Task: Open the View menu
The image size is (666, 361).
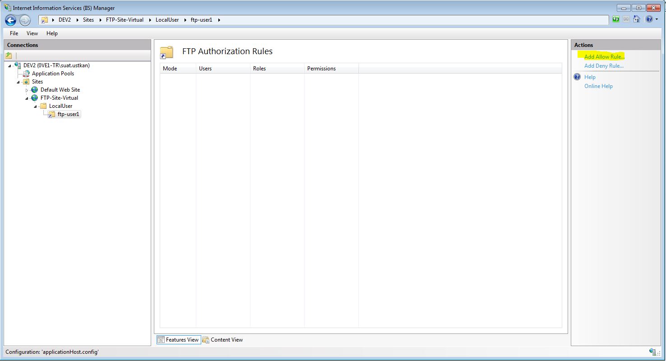Action: click(x=32, y=33)
